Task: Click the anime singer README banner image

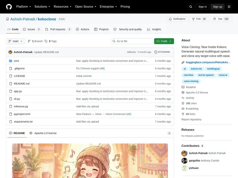Action: 90,161
